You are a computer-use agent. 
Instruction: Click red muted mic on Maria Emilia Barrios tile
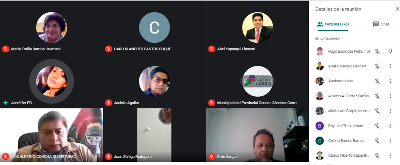pos(5,49)
